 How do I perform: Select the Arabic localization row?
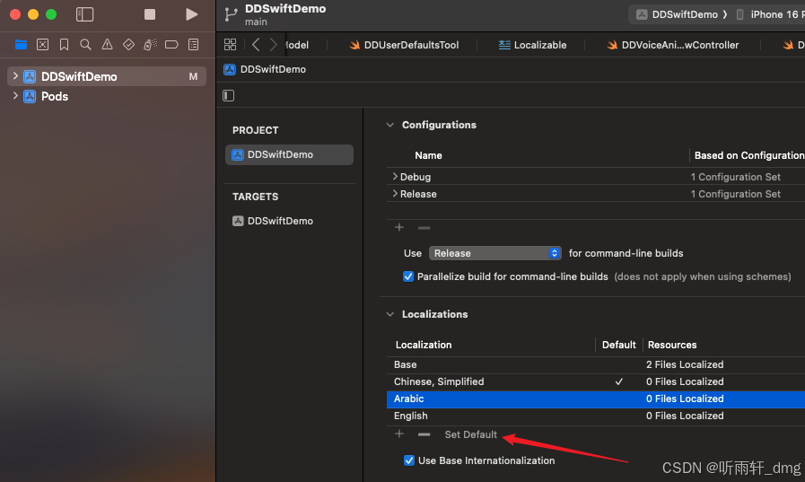(596, 399)
